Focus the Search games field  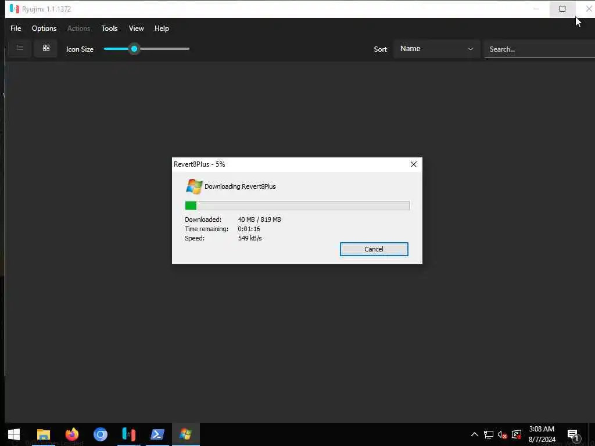pyautogui.click(x=539, y=49)
